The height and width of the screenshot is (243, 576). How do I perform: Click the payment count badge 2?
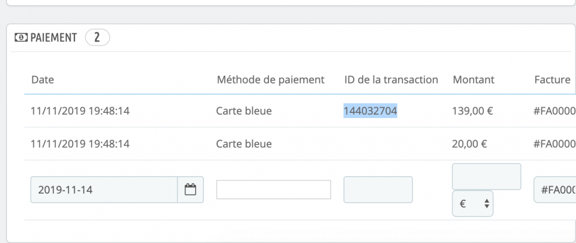pos(97,38)
